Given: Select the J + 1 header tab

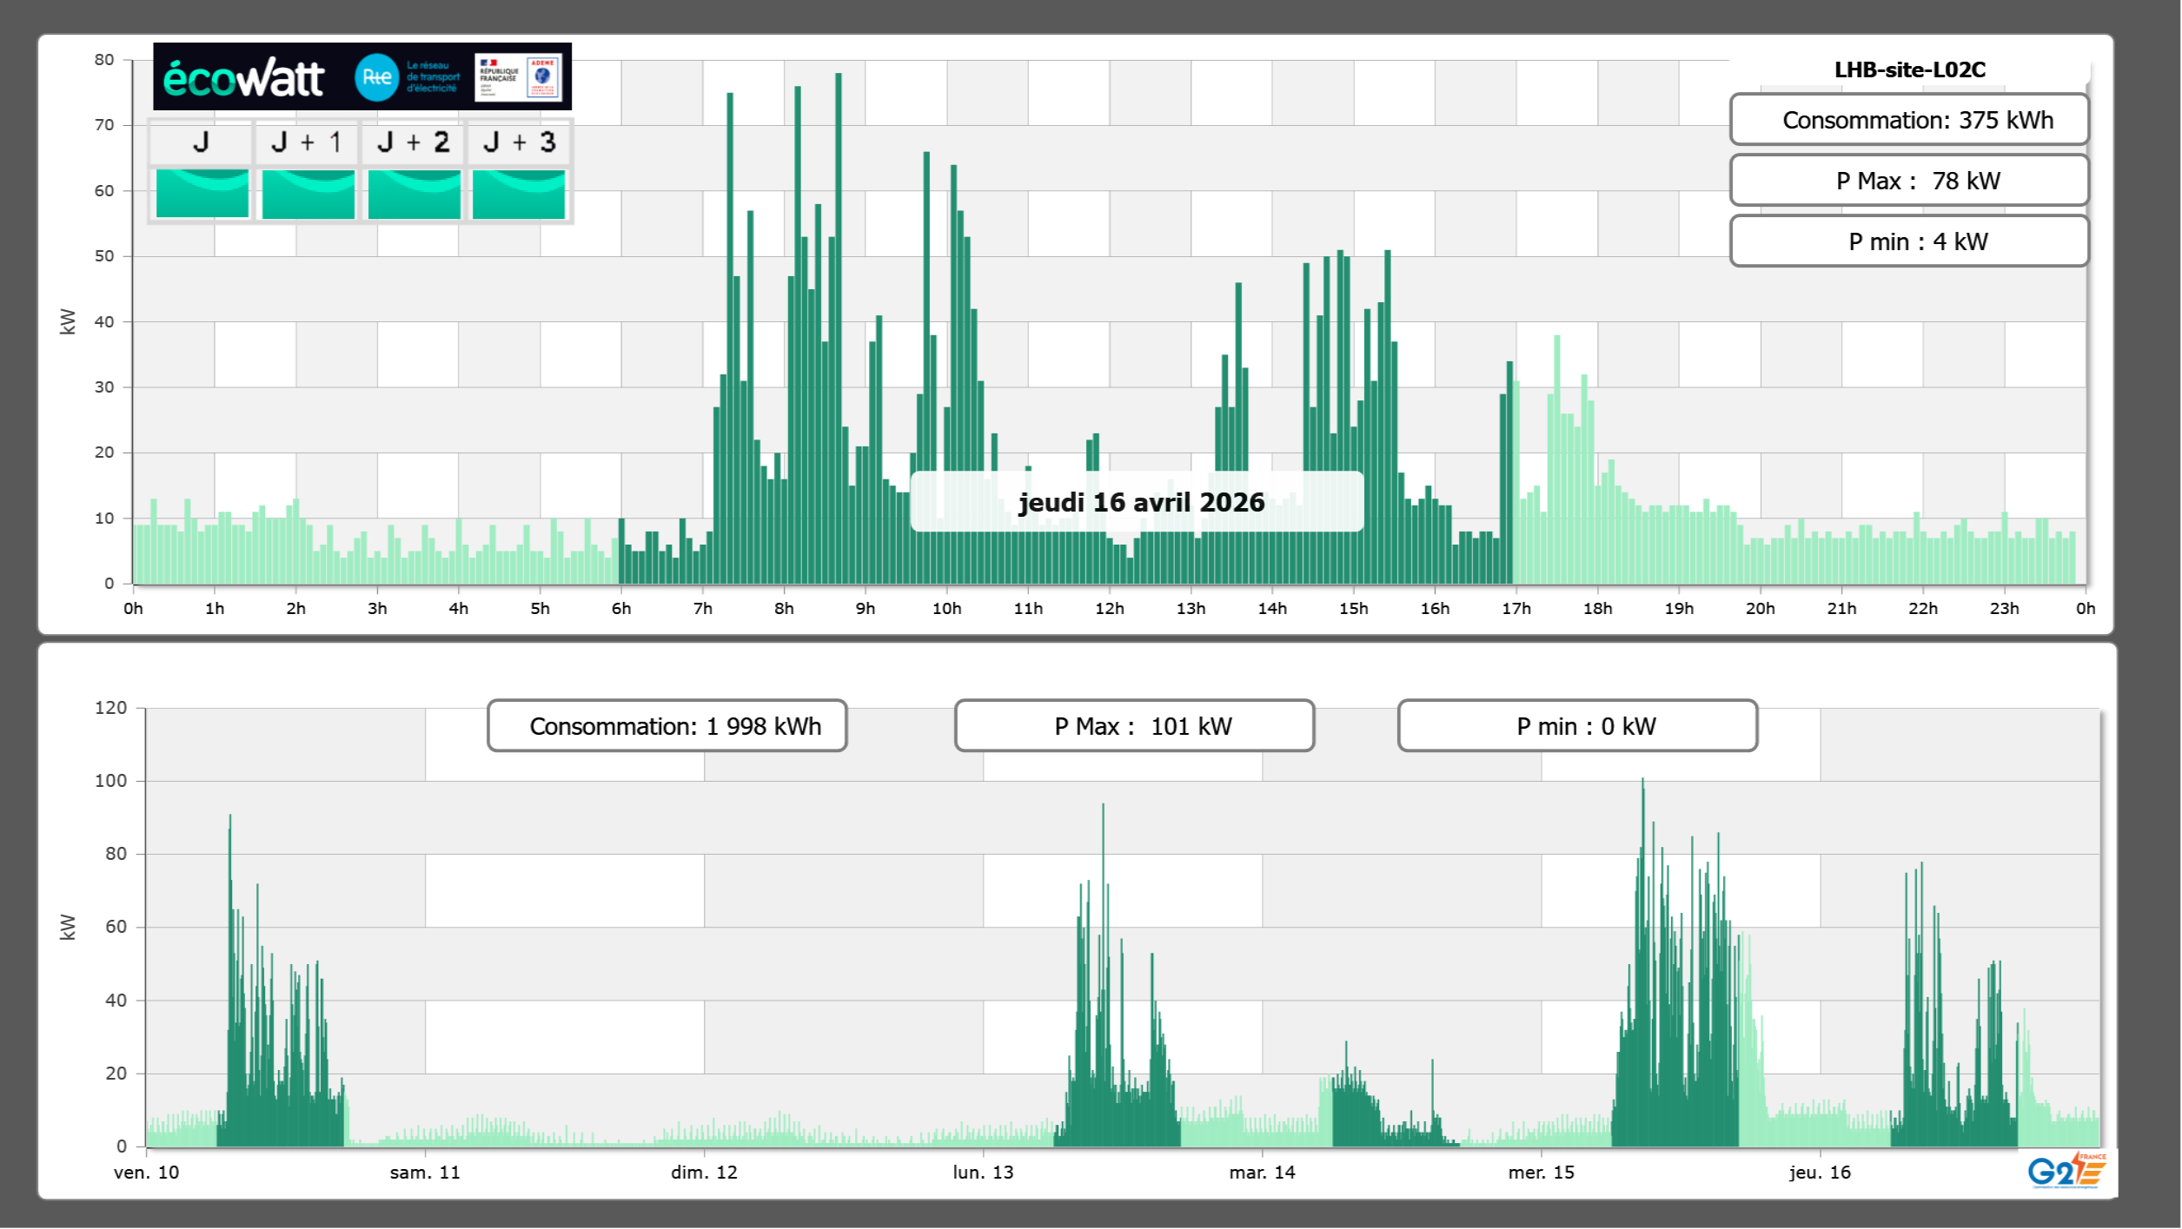Looking at the screenshot, I should [307, 142].
